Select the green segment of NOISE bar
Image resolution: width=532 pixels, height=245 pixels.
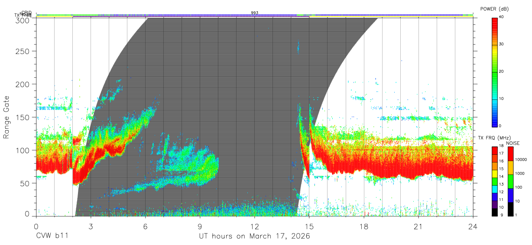point(510,181)
